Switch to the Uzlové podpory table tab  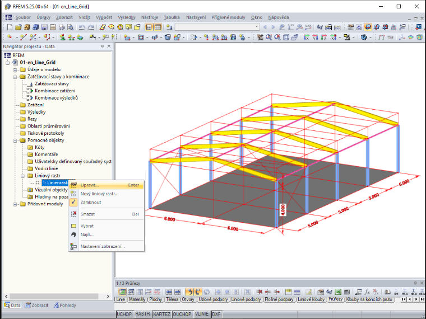tap(213, 299)
